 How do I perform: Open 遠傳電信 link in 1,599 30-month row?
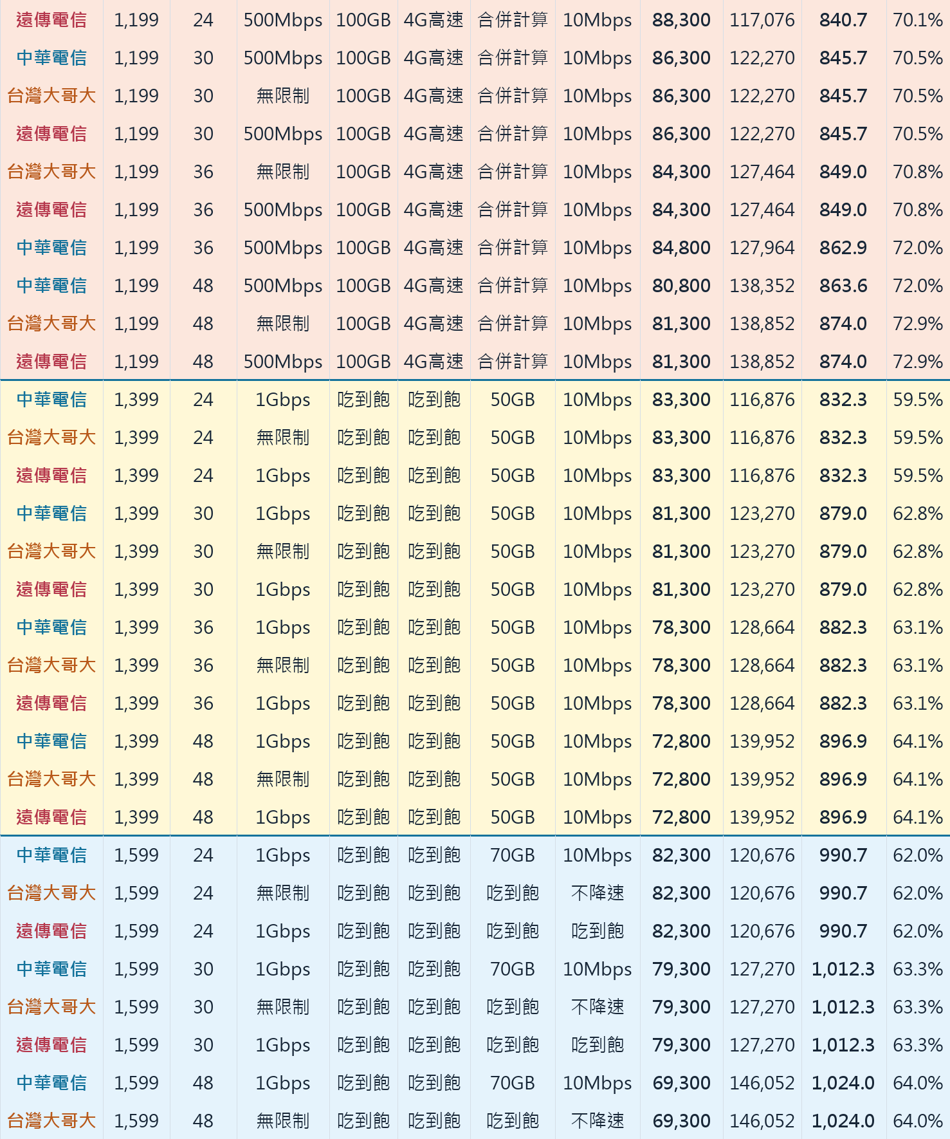[51, 1045]
